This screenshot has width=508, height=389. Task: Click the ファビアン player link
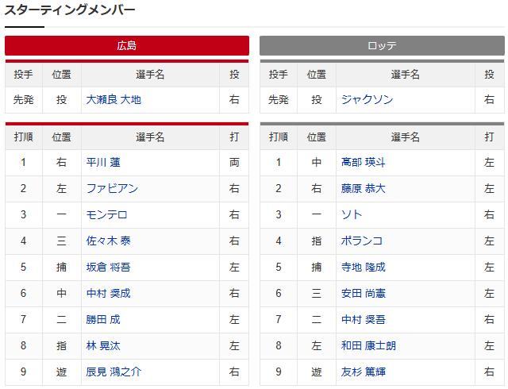[x=112, y=189]
